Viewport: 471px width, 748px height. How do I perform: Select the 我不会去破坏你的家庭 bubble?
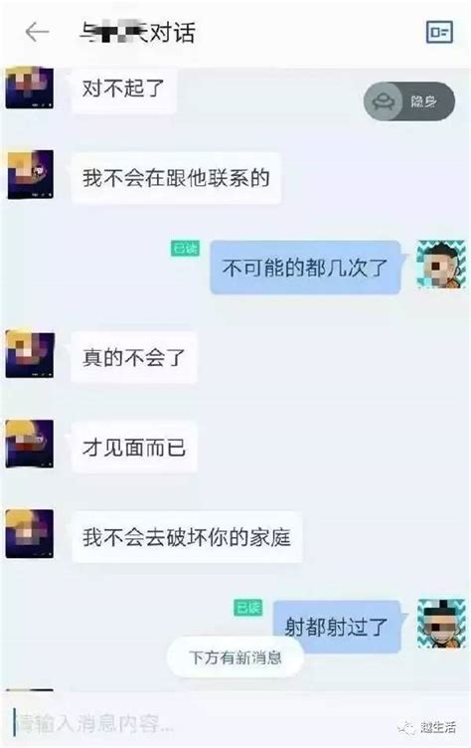pos(187,537)
